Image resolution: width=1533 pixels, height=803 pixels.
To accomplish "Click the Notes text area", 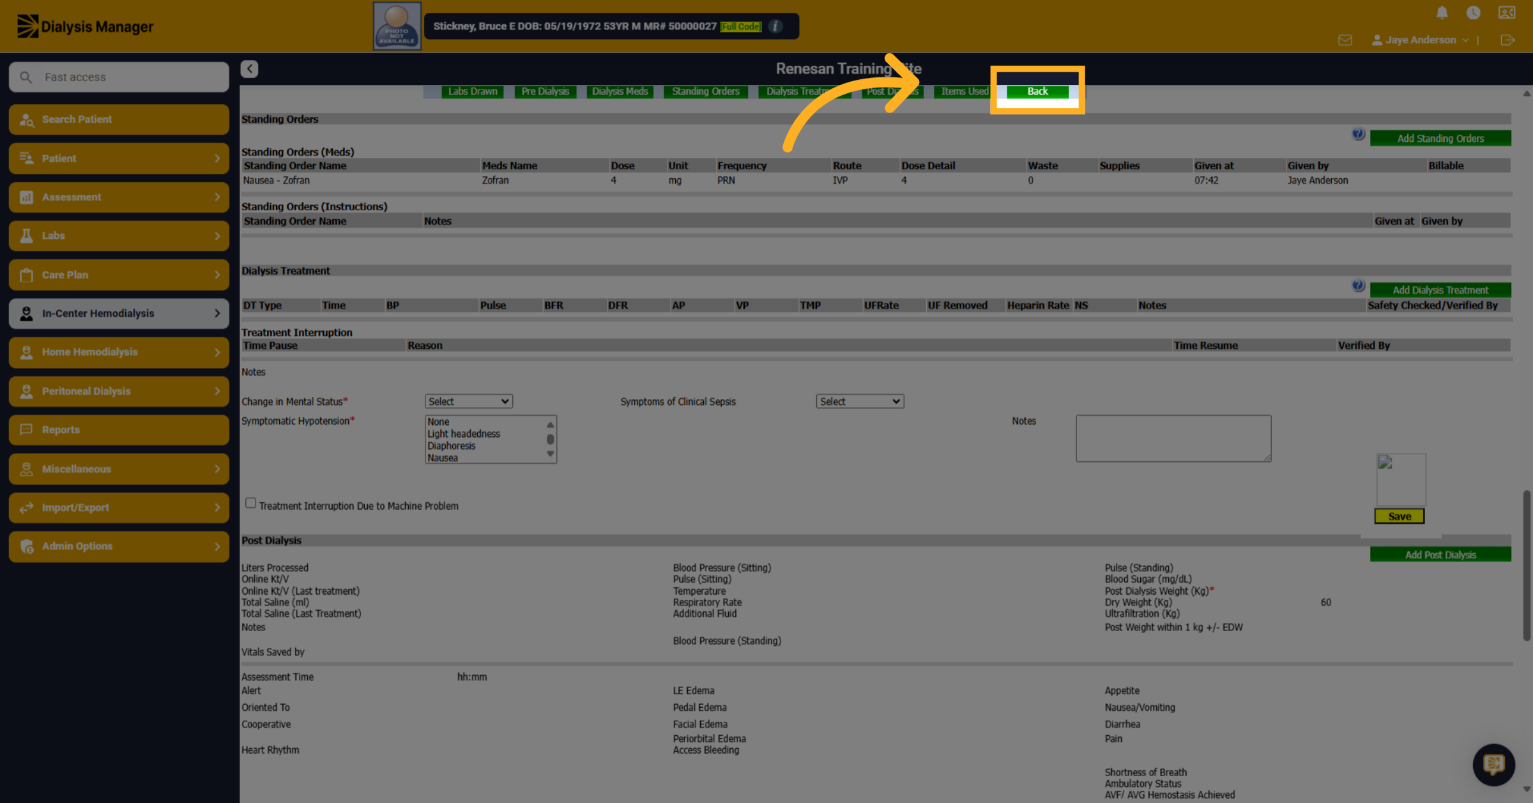I will coord(1173,438).
